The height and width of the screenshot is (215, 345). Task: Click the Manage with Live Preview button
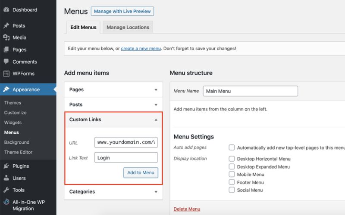[122, 12]
